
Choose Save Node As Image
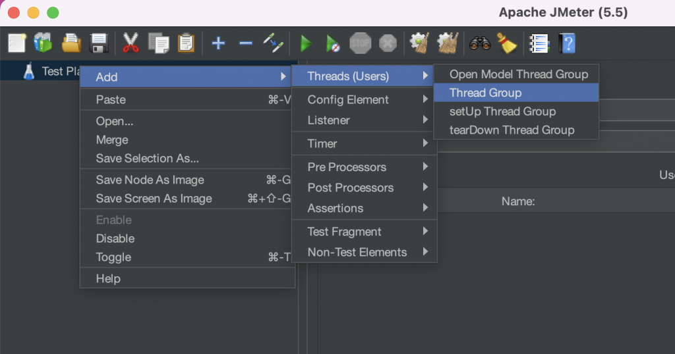click(150, 180)
